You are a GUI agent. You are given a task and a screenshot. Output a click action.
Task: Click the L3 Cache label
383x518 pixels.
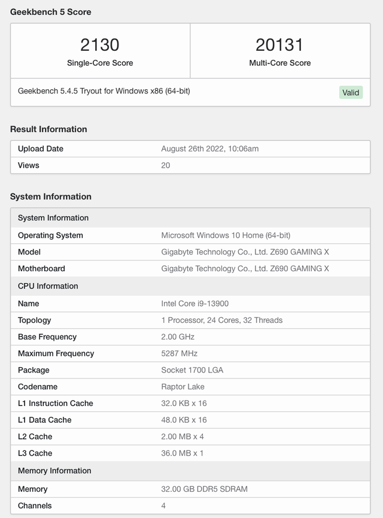35,453
